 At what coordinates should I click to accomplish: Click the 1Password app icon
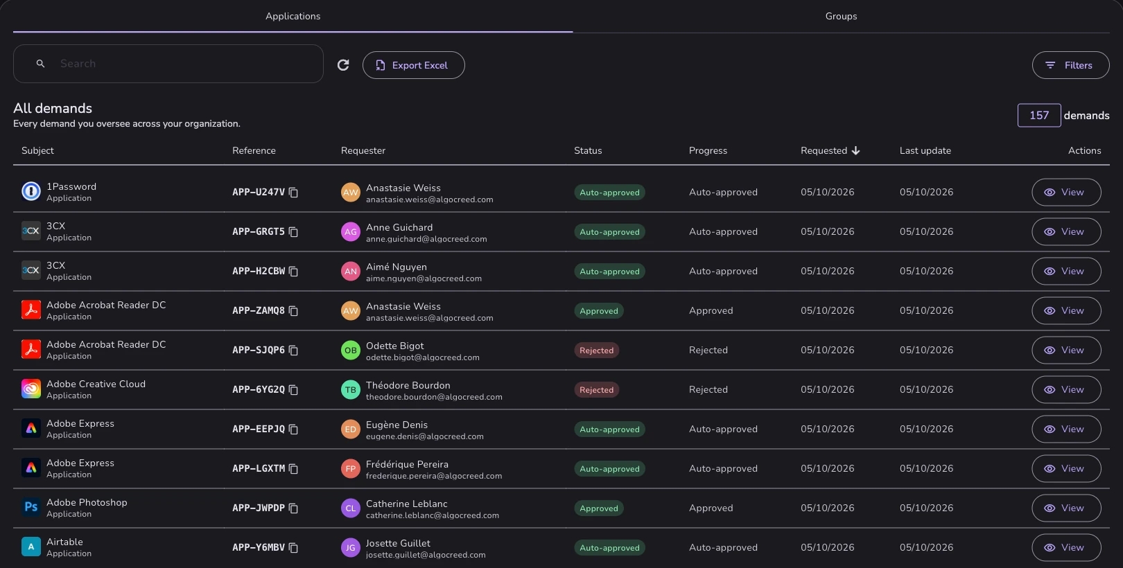click(31, 191)
